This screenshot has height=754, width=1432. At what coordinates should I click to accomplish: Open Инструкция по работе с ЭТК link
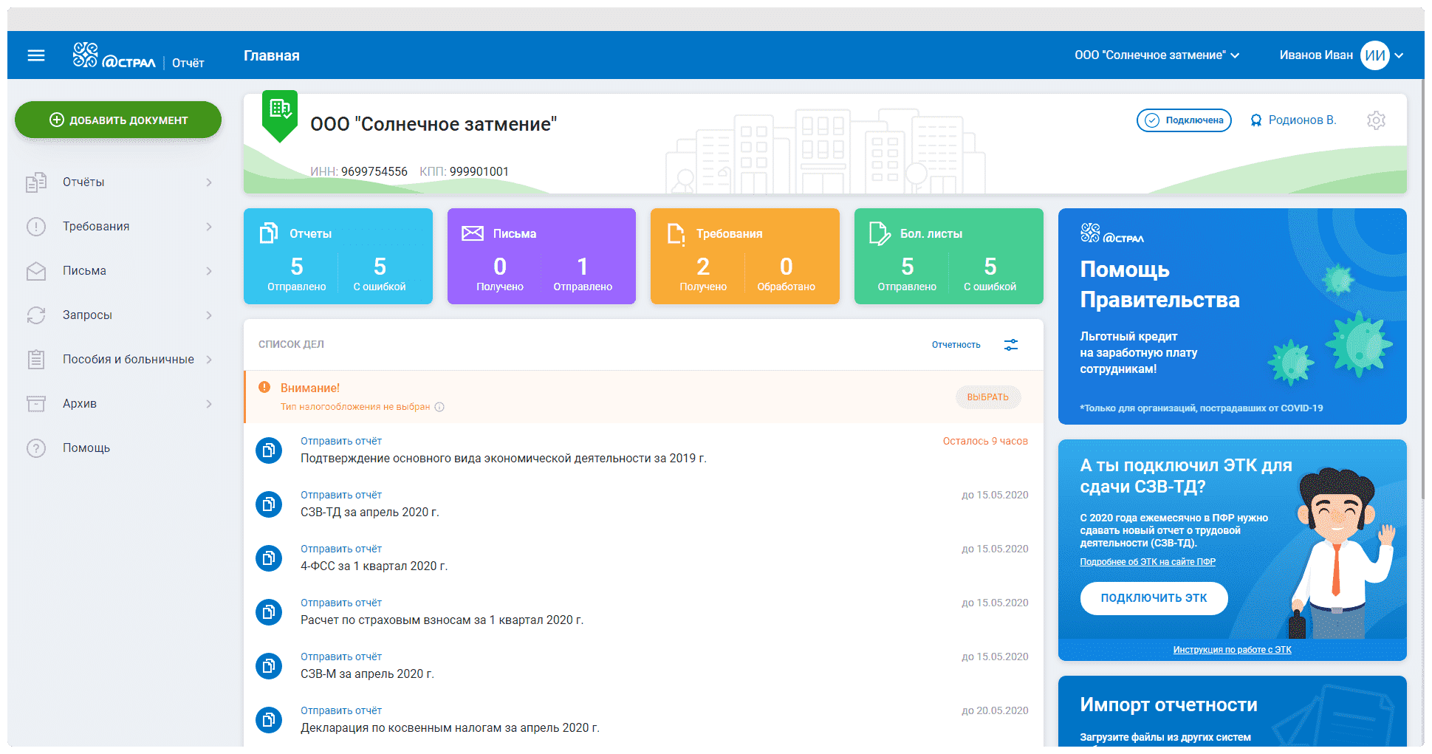click(1232, 650)
